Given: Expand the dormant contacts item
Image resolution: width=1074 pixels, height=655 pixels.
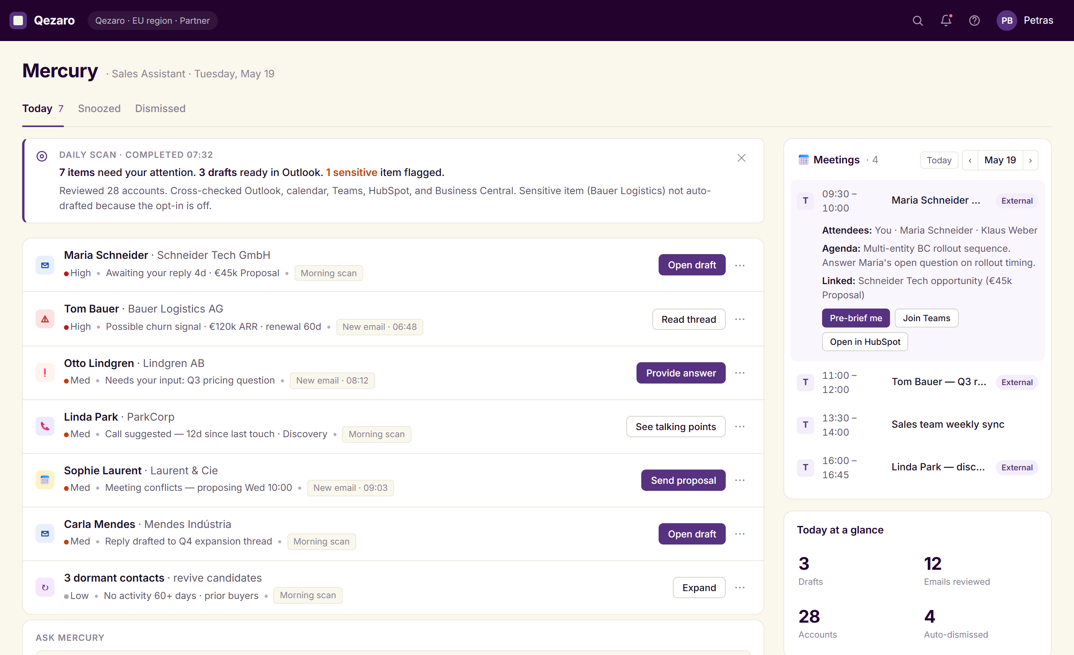Looking at the screenshot, I should pos(699,588).
